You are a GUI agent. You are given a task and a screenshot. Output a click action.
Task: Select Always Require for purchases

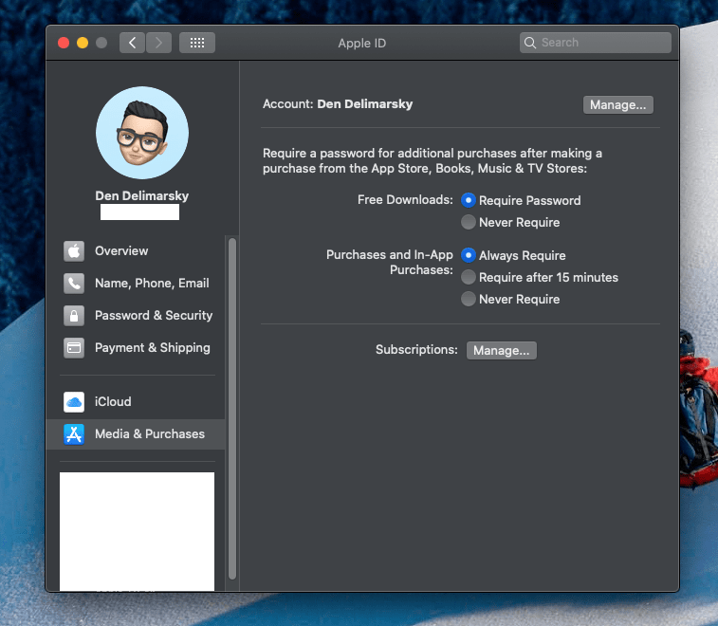click(468, 255)
